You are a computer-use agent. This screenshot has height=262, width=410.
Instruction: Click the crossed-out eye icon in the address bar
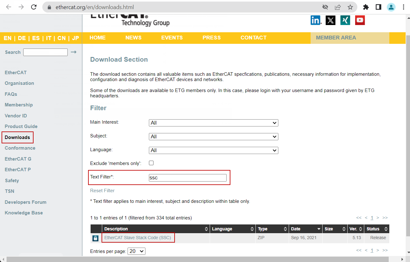(x=325, y=7)
